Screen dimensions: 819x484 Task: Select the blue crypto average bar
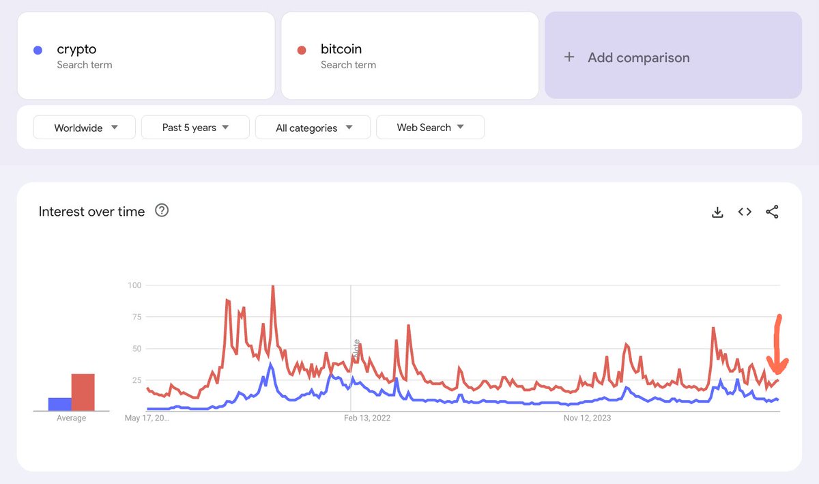pyautogui.click(x=59, y=404)
